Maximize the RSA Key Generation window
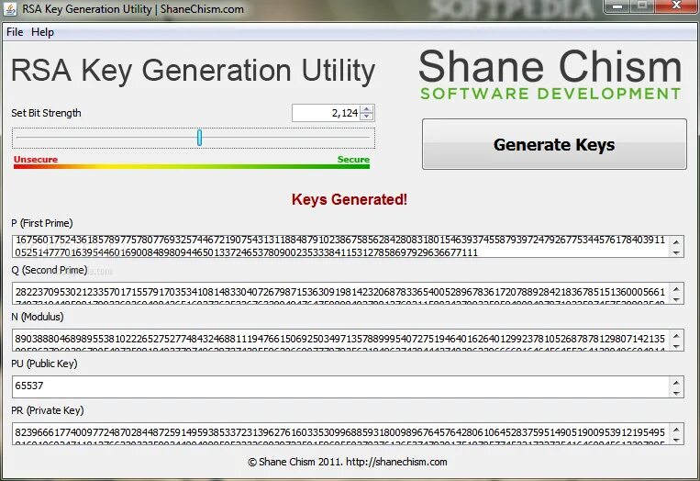700x481 pixels. tap(643, 6)
